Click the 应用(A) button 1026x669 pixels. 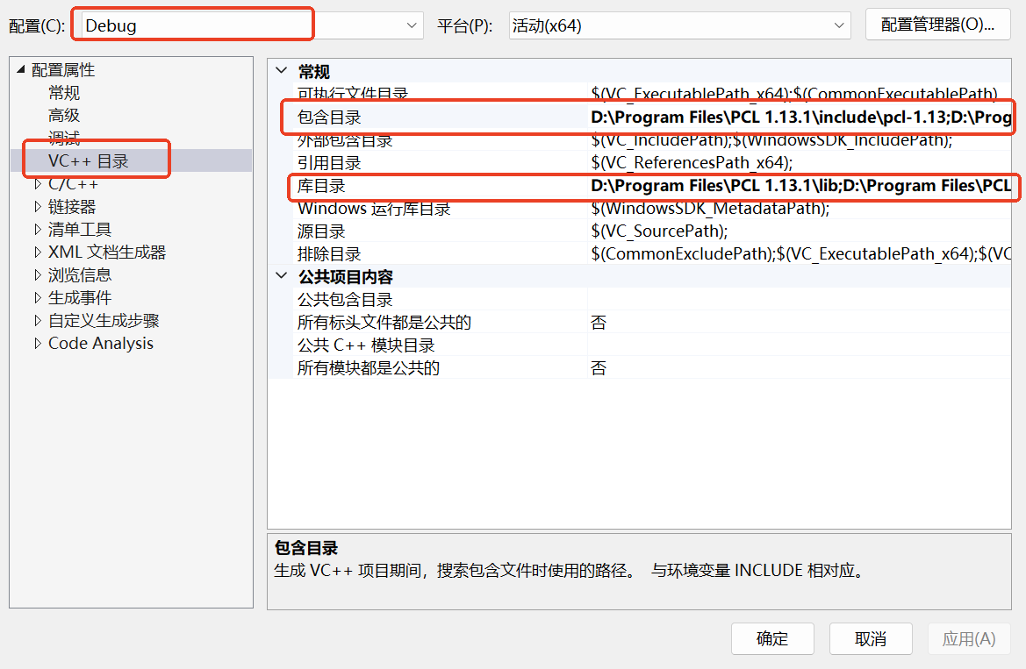click(x=969, y=638)
